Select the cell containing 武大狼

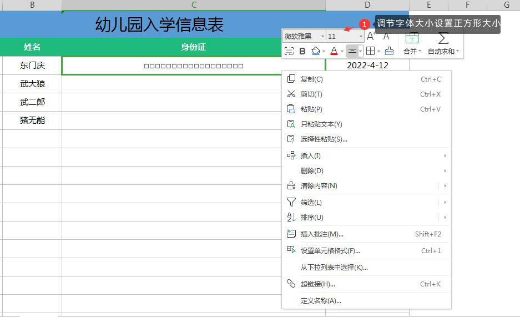tap(32, 84)
